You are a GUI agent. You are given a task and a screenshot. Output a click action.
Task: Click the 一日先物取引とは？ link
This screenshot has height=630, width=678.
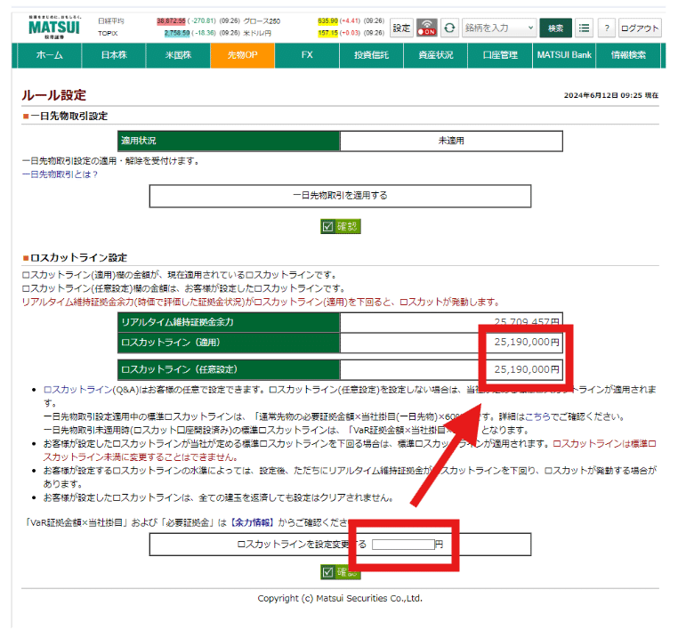pos(60,174)
